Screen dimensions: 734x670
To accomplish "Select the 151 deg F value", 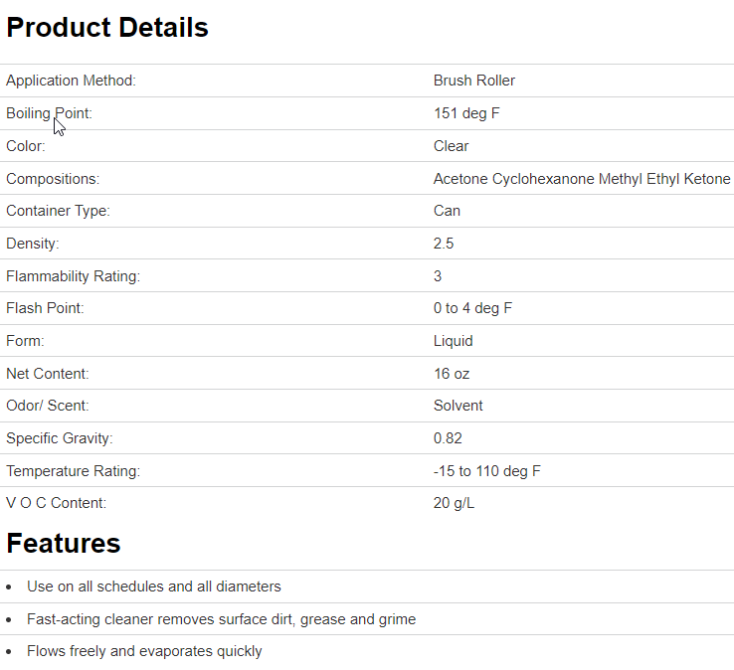I will pos(466,113).
